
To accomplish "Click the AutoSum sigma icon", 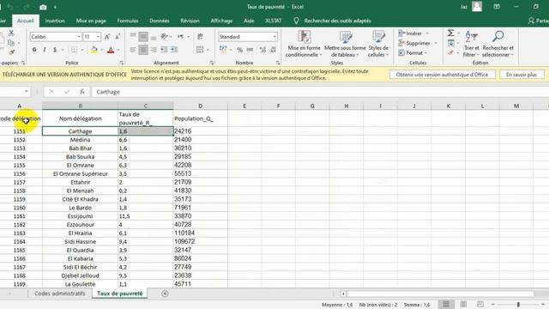I will 451,33.
